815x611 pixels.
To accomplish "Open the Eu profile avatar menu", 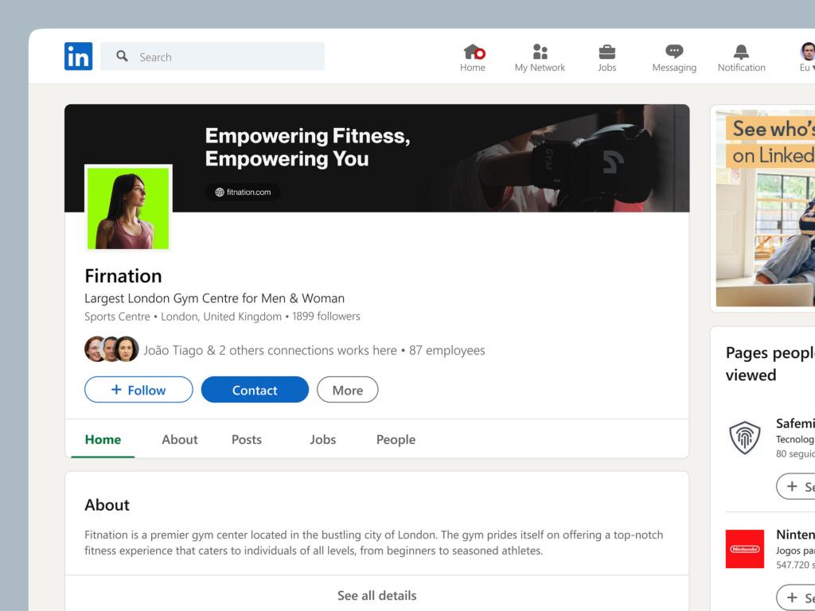I will [807, 56].
